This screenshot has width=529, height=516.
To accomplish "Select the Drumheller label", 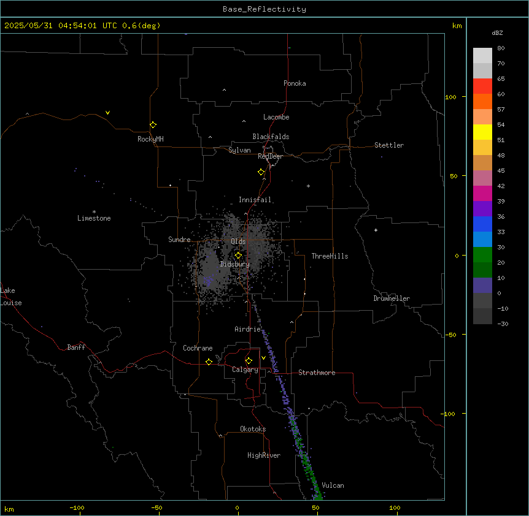I will click(392, 298).
